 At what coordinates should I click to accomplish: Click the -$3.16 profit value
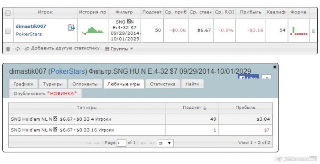255,31
